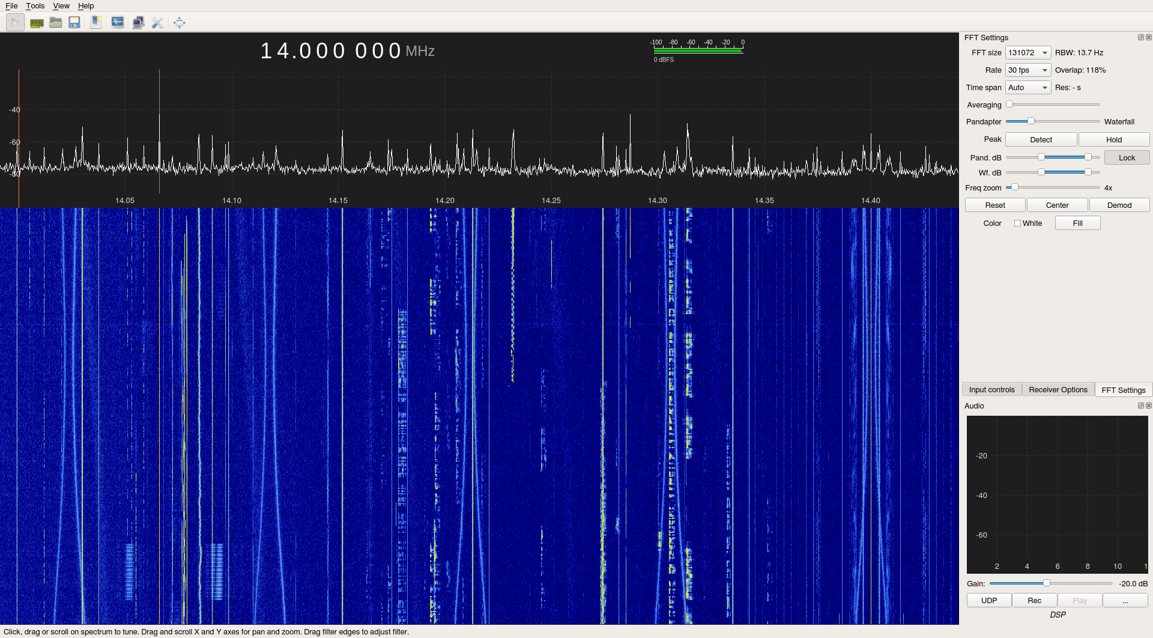Screen dimensions: 1153x638
Task: Toggle the Lock button for dB sliders
Action: point(1127,158)
